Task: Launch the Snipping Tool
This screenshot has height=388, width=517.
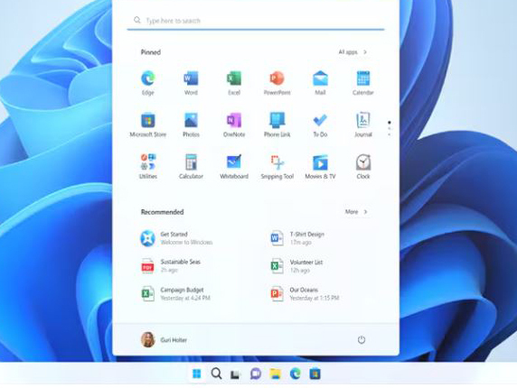Action: pos(277,167)
